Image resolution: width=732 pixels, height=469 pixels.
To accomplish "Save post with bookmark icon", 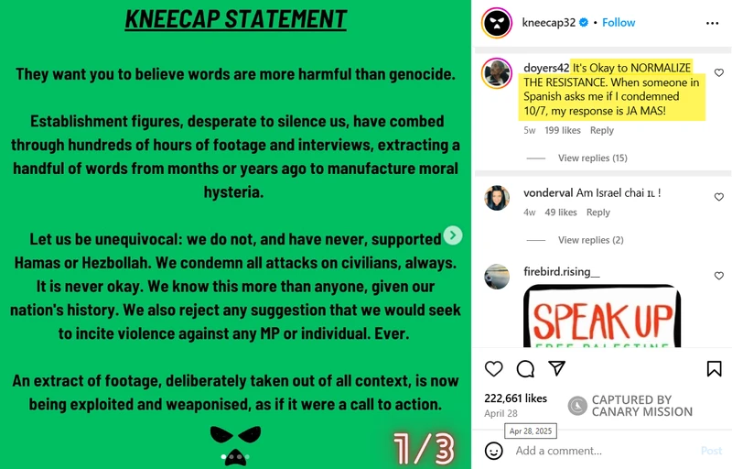I will coord(714,369).
